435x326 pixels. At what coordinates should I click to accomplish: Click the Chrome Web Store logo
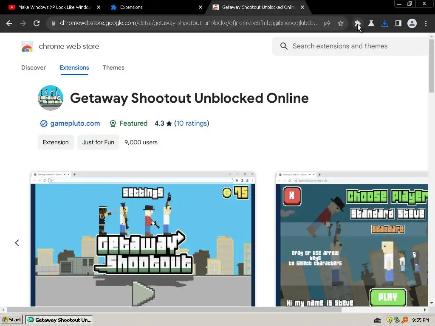[x=27, y=46]
